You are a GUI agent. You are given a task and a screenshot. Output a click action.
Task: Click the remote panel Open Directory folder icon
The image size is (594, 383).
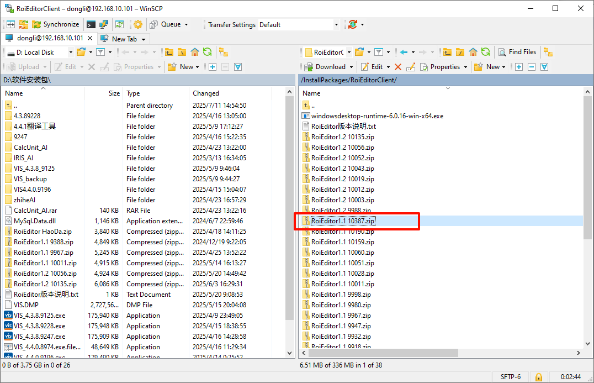[359, 52]
